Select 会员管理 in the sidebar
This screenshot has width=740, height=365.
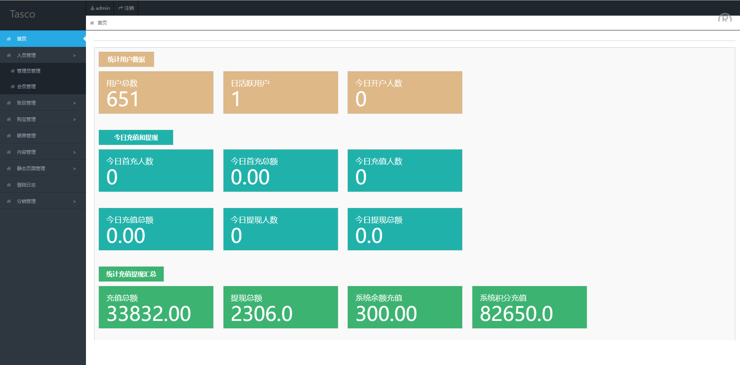pos(26,87)
